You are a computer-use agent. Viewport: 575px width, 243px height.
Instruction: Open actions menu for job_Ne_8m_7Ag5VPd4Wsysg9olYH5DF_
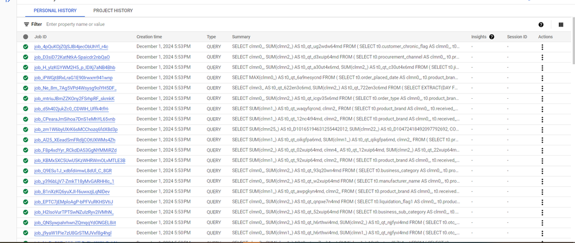542,88
